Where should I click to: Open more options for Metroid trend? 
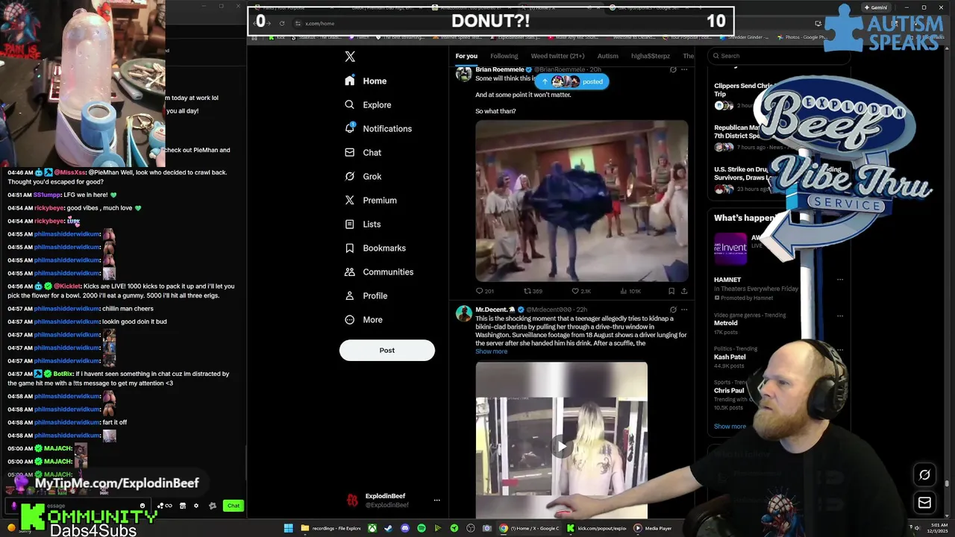tap(840, 315)
